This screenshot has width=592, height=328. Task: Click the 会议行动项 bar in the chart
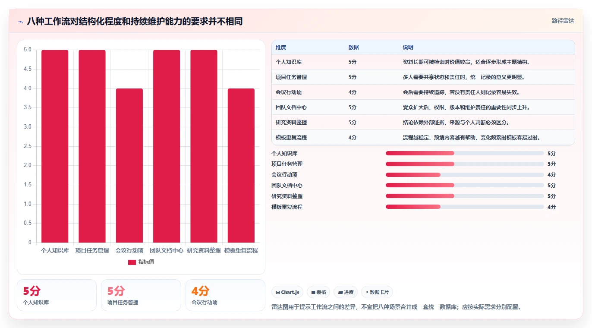coord(129,166)
